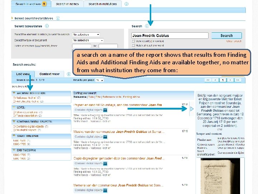The height and width of the screenshot is (194, 258).
Task: Collapse the Start Timespan facet
Action: click(14, 136)
